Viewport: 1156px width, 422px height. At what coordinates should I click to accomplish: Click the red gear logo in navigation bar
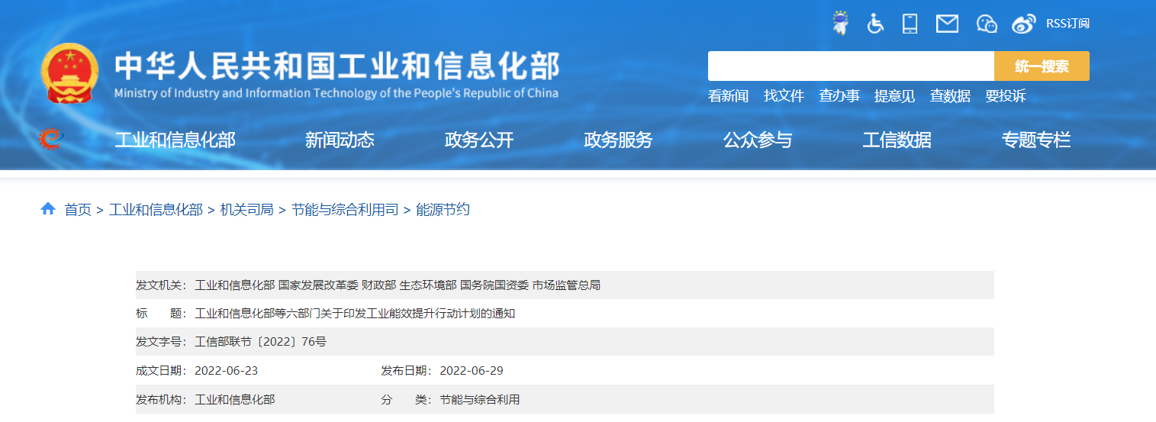(x=51, y=139)
